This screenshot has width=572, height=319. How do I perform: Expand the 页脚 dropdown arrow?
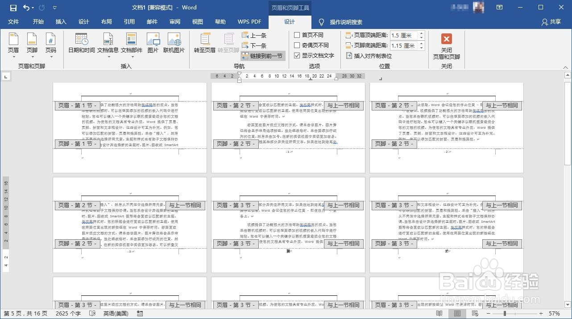pos(32,57)
